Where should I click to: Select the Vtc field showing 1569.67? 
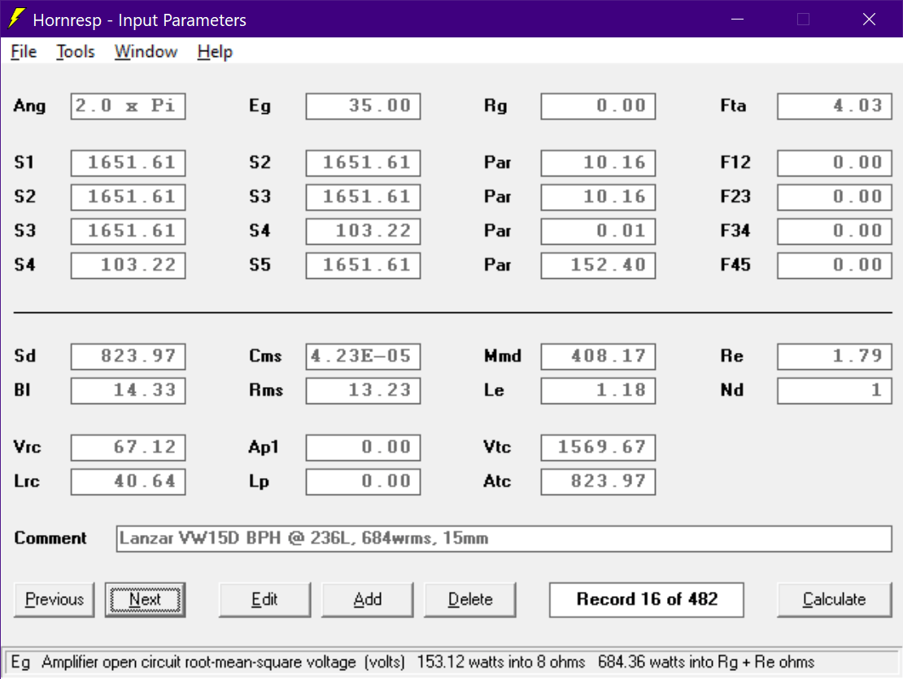pos(598,448)
